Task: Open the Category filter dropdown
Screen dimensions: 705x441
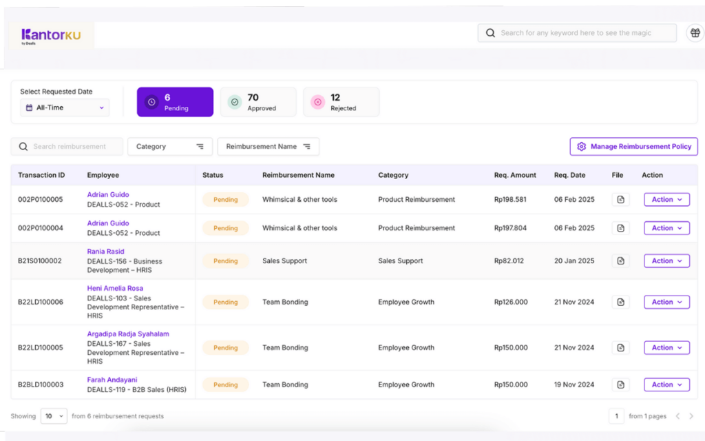Action: [x=169, y=146]
